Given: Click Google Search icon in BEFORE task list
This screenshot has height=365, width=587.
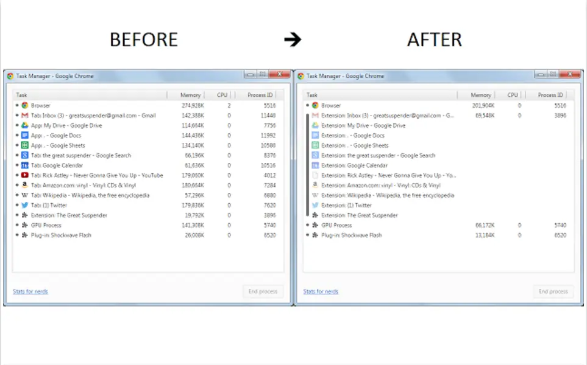Looking at the screenshot, I should 25,155.
